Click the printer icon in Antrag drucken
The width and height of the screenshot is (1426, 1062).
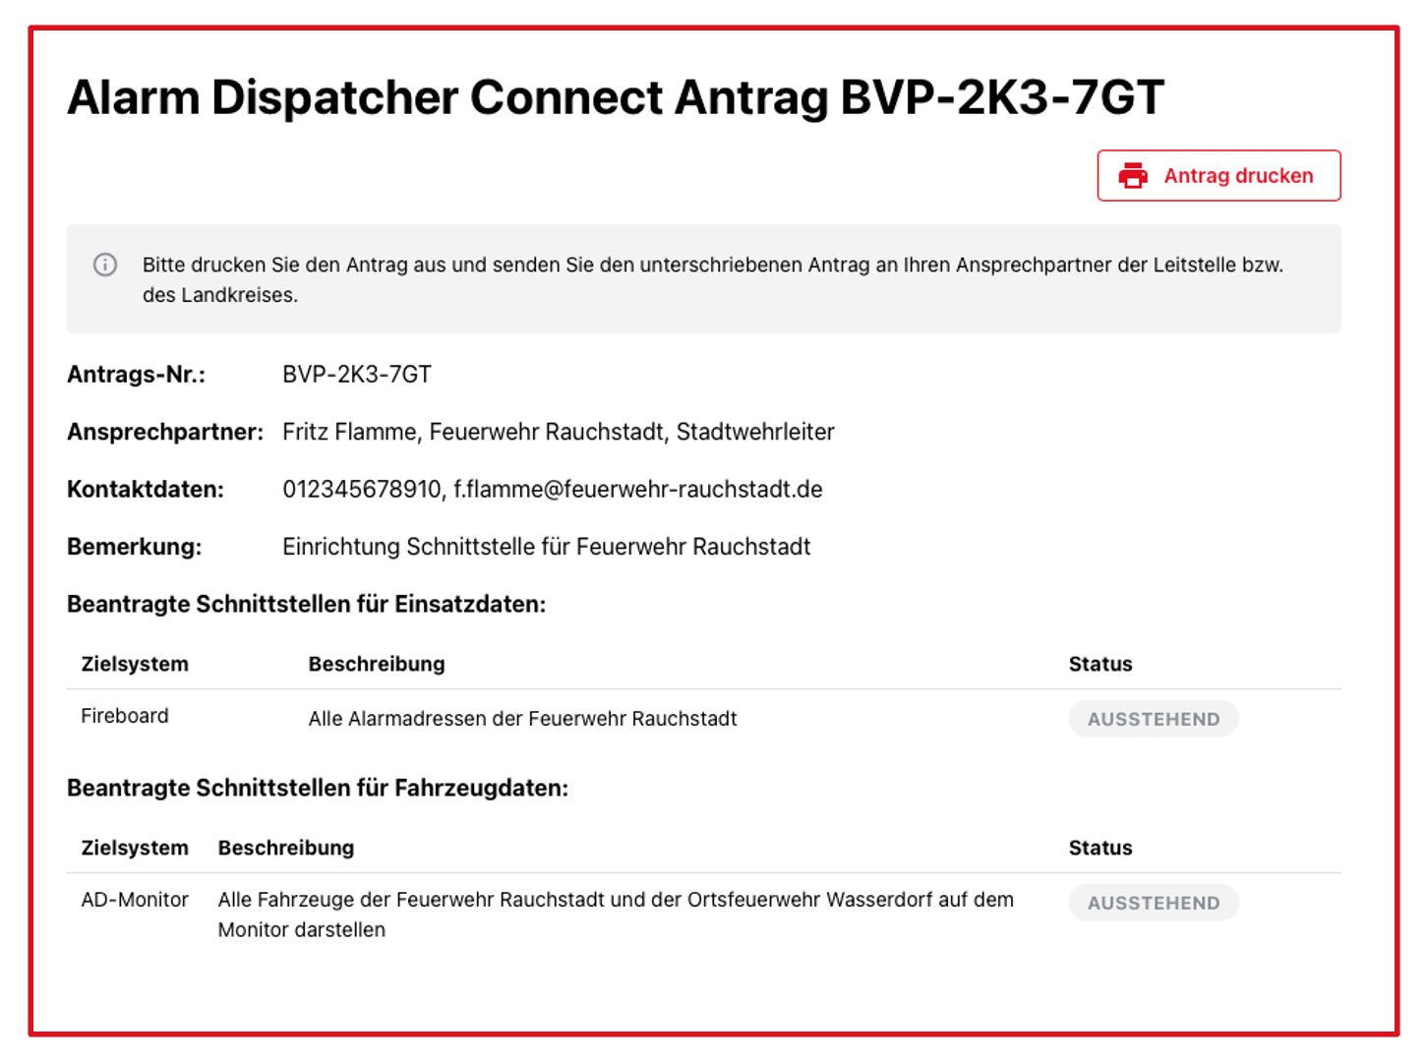pyautogui.click(x=1133, y=176)
